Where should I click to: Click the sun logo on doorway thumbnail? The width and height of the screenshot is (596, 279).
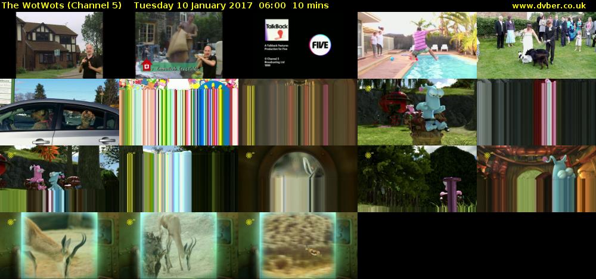point(249,156)
